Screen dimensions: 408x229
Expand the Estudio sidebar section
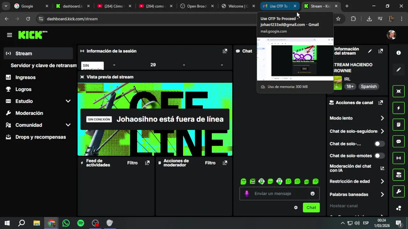pyautogui.click(x=68, y=101)
